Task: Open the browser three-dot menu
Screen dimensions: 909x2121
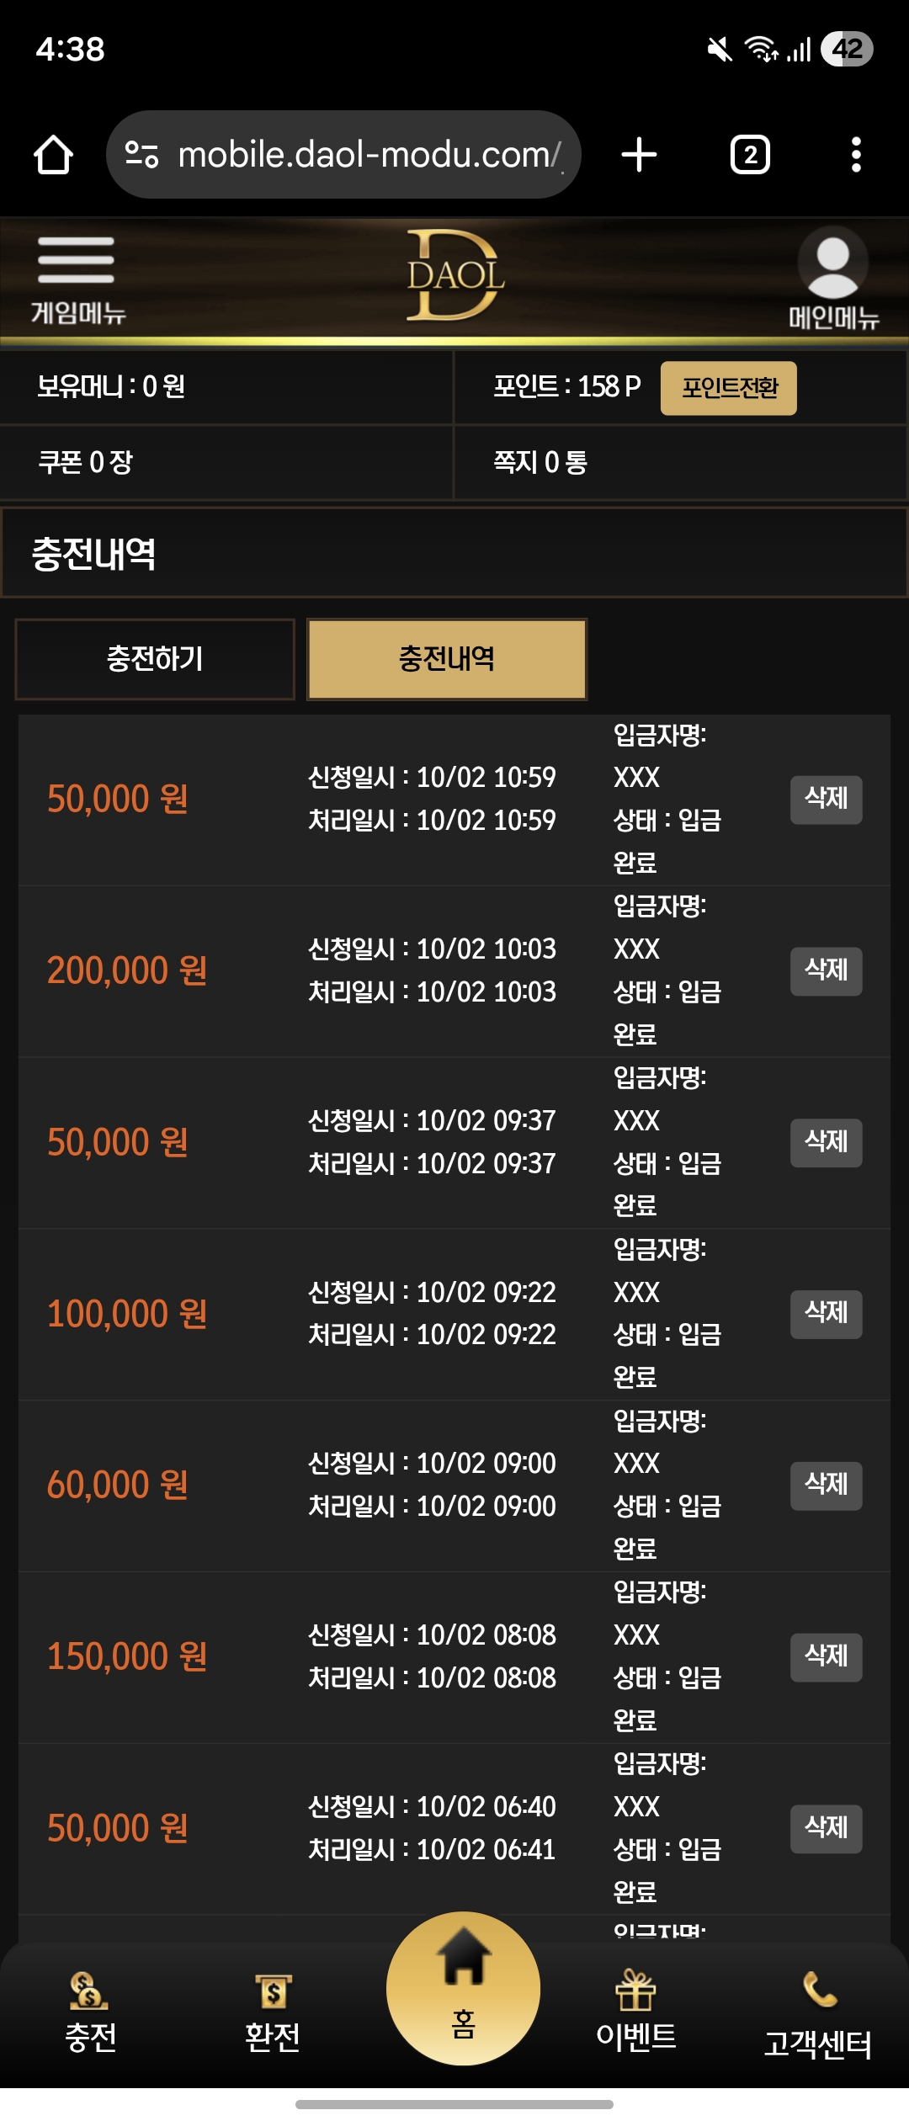Action: pyautogui.click(x=856, y=155)
